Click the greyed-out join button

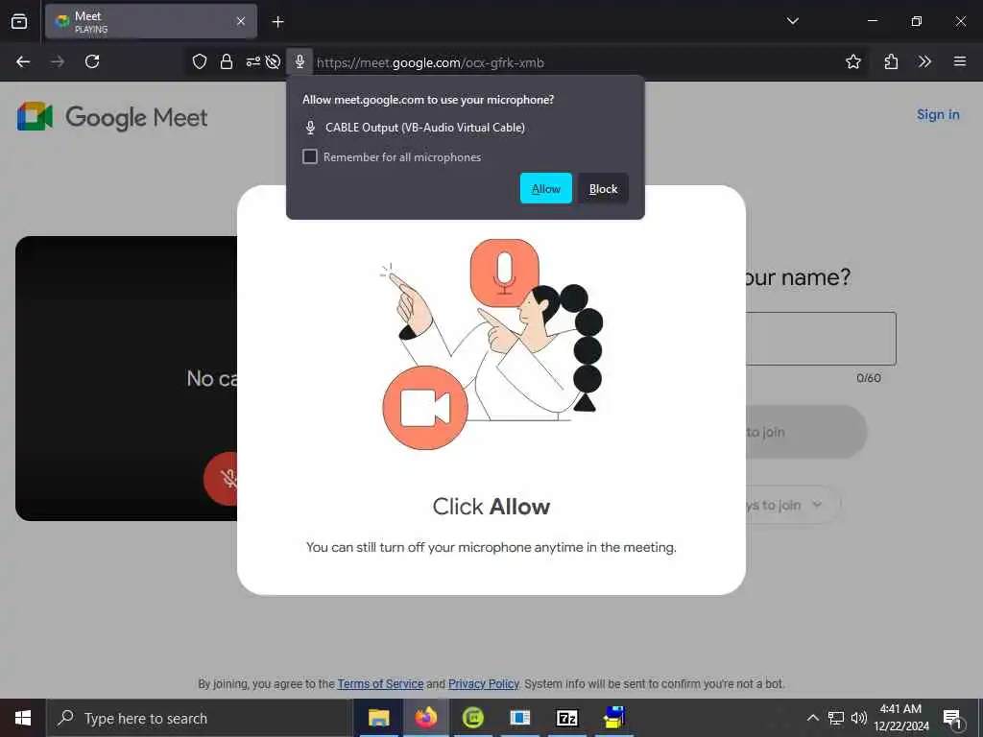pos(806,432)
